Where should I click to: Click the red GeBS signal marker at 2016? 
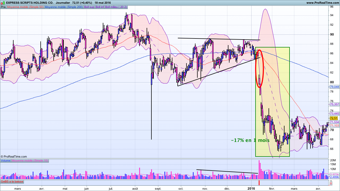pos(259,183)
